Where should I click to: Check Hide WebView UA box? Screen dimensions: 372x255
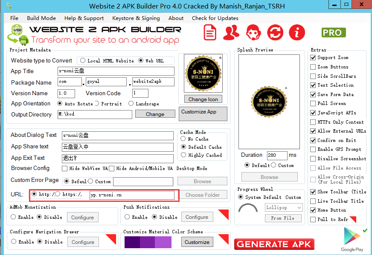64,168
